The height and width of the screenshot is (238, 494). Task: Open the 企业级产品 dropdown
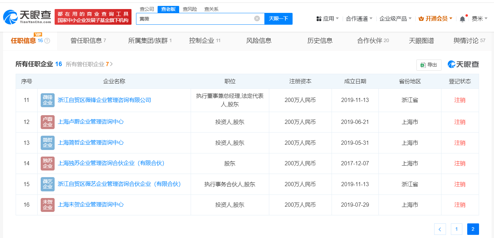tap(395, 19)
